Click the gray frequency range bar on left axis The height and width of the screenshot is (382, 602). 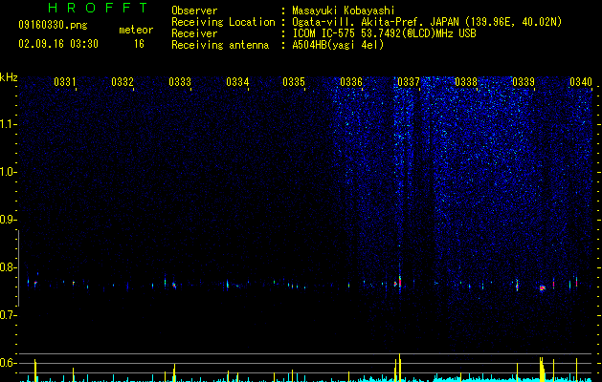click(x=18, y=268)
